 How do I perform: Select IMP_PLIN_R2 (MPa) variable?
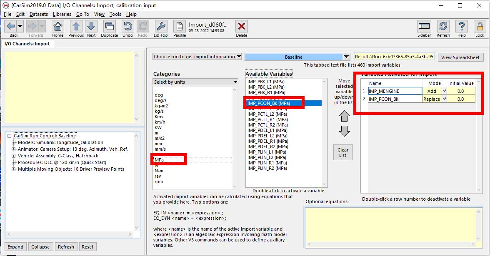tap(267, 168)
